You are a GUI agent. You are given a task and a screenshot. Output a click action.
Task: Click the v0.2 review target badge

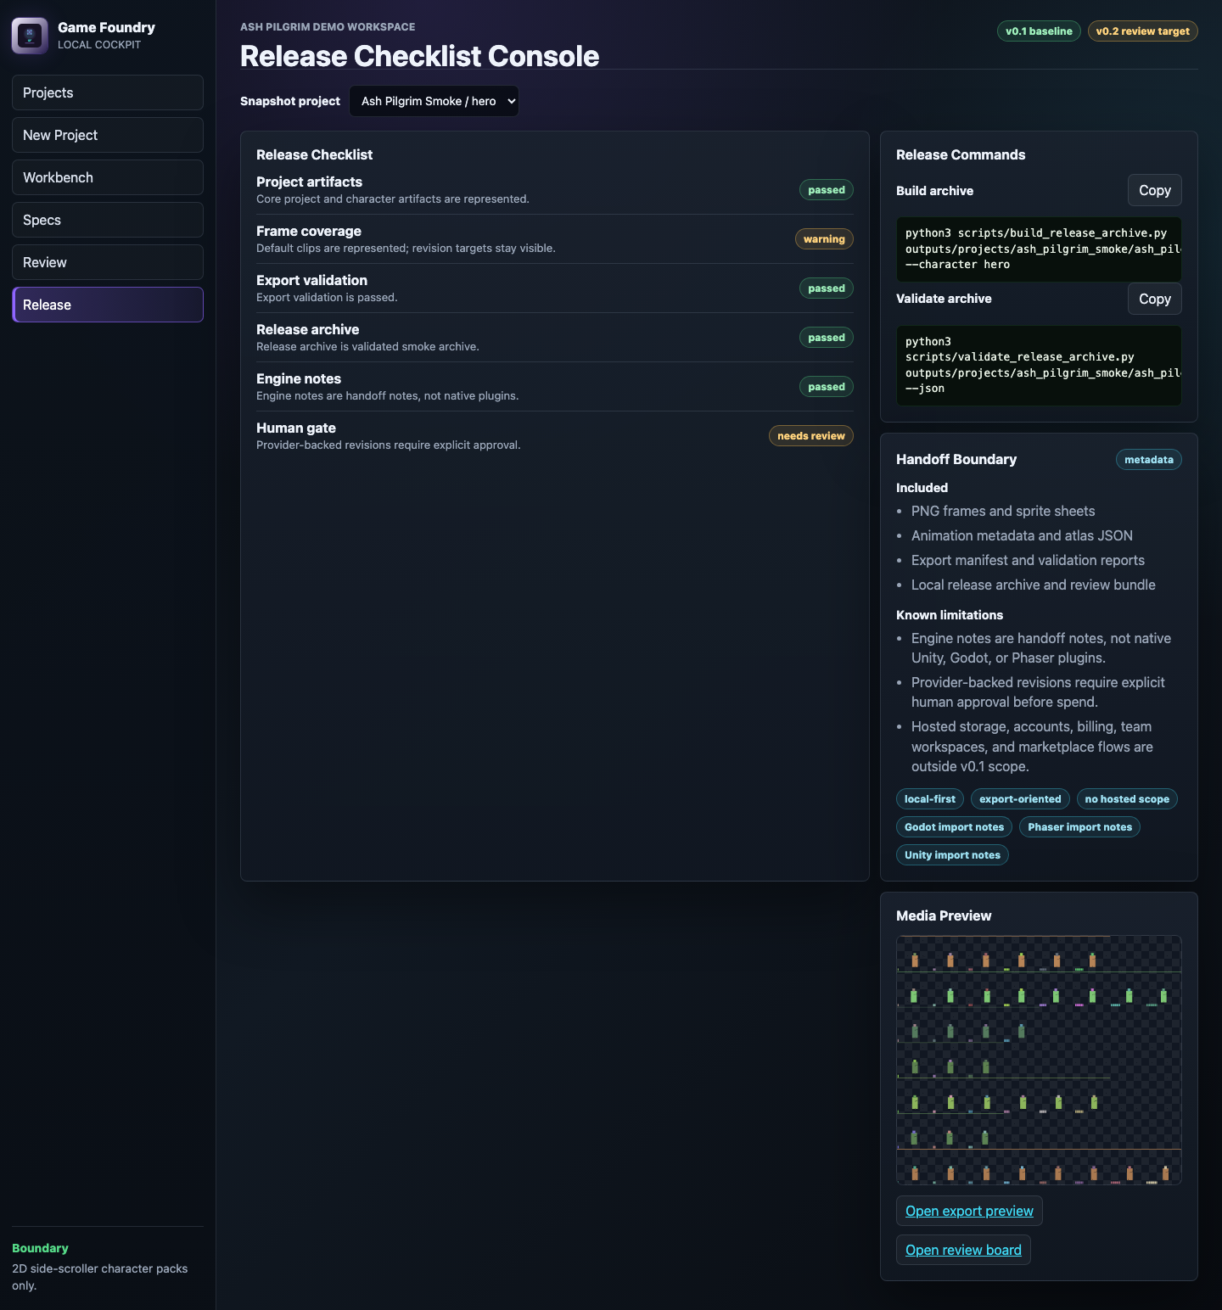[x=1142, y=31]
